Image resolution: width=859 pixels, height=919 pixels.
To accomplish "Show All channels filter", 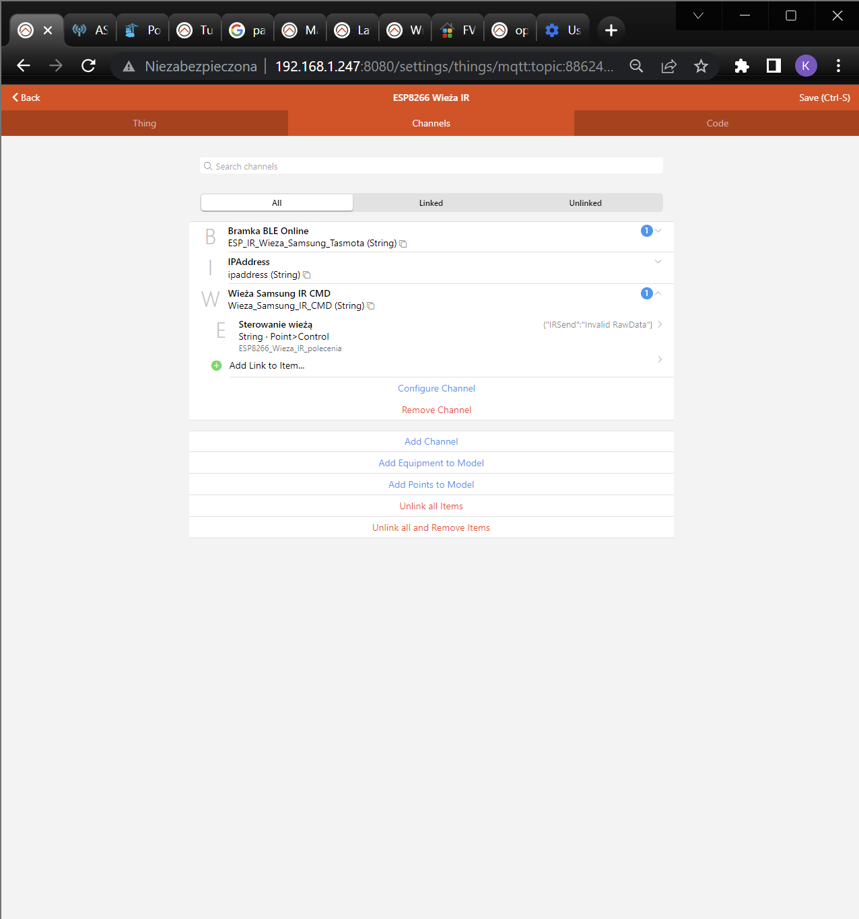I will [x=277, y=203].
